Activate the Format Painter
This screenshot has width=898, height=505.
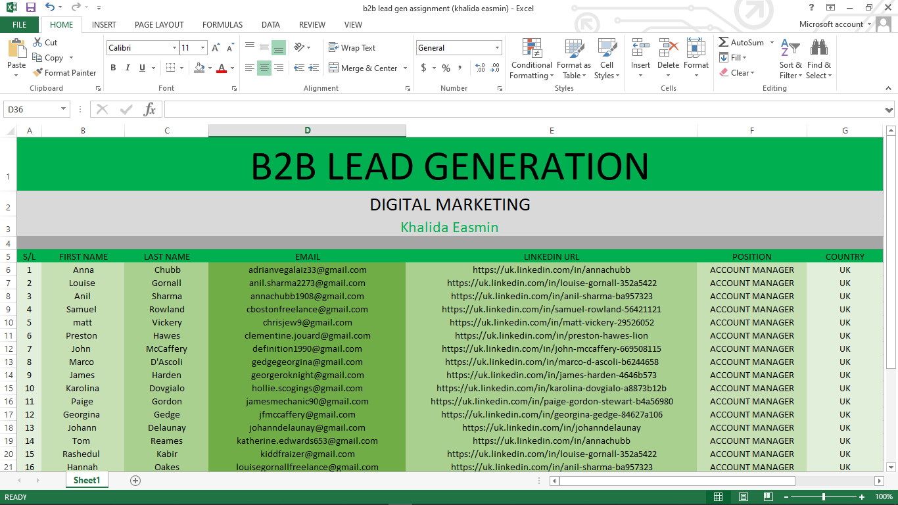pyautogui.click(x=64, y=72)
